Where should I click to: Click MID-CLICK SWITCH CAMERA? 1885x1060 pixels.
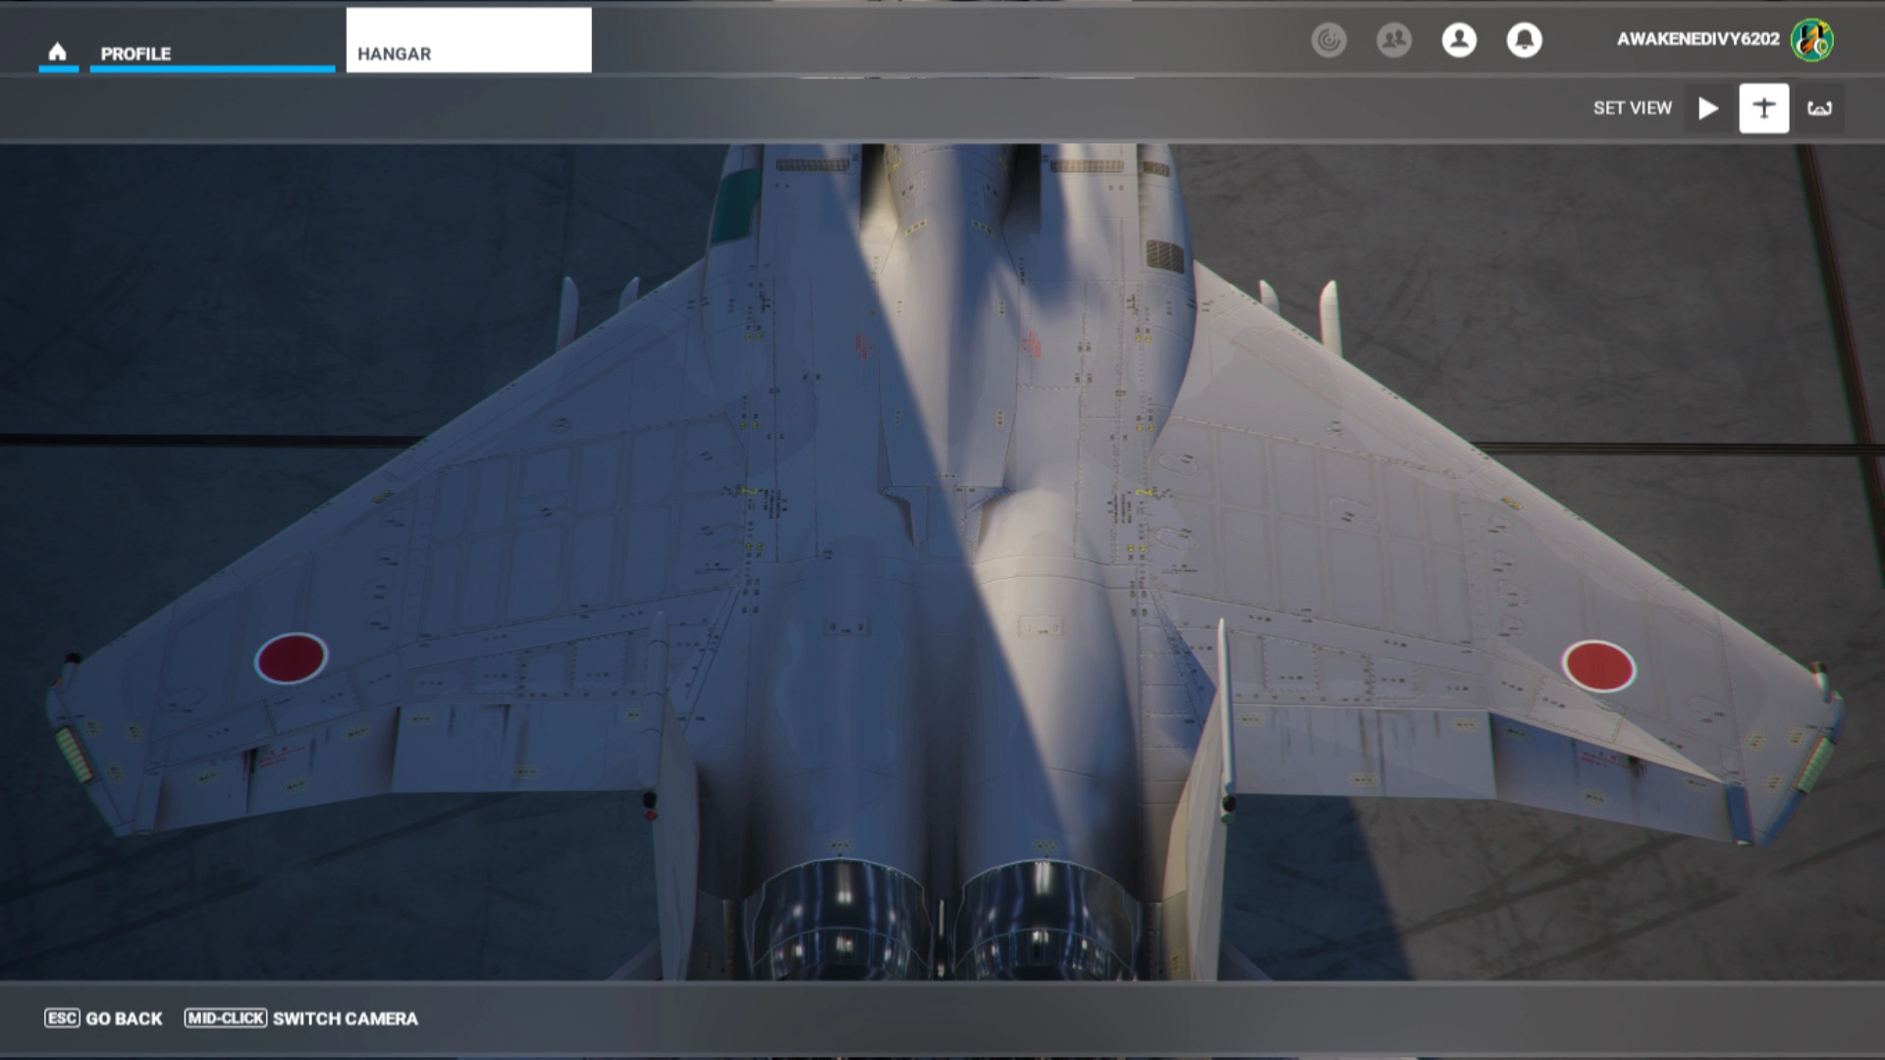pos(301,1019)
